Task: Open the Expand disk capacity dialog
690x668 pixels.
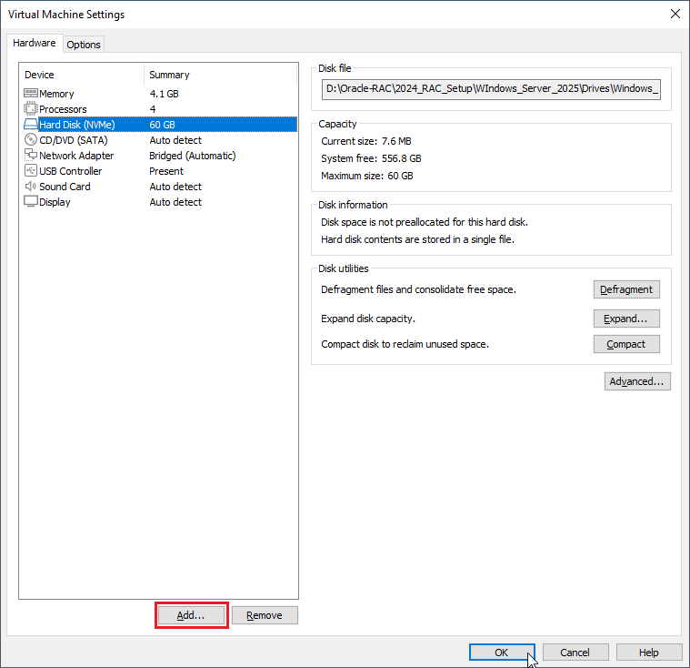Action: (626, 319)
